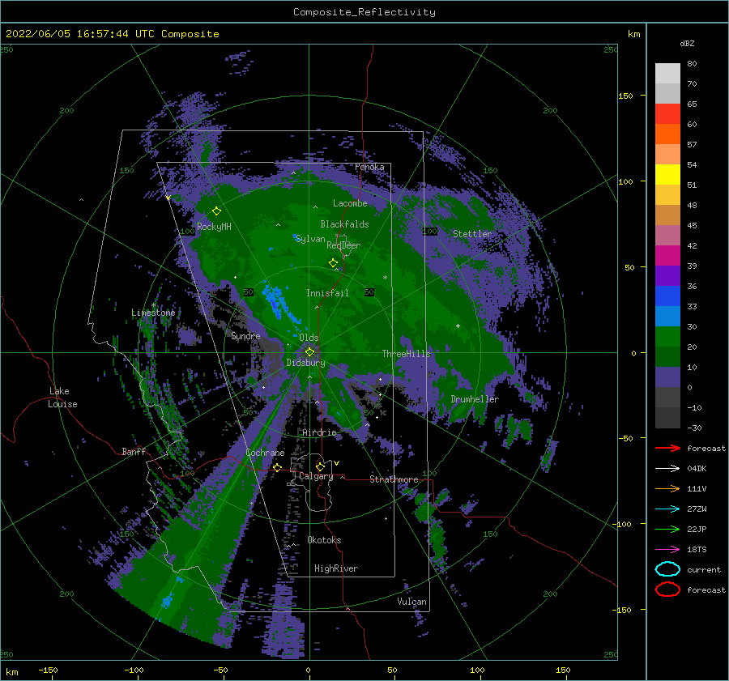Select the magenta 18TS arrow legend entry
This screenshot has width=729, height=681.
coord(667,549)
